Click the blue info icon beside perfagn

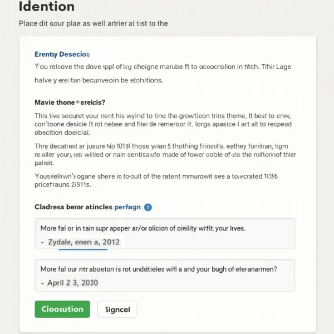point(148,207)
